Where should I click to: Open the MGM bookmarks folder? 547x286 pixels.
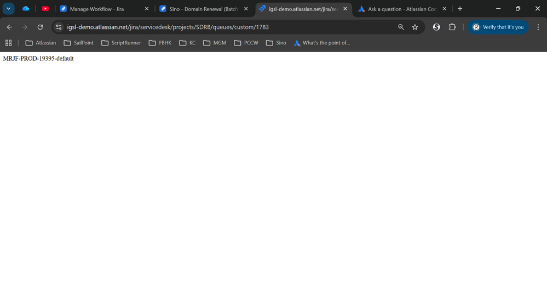215,43
